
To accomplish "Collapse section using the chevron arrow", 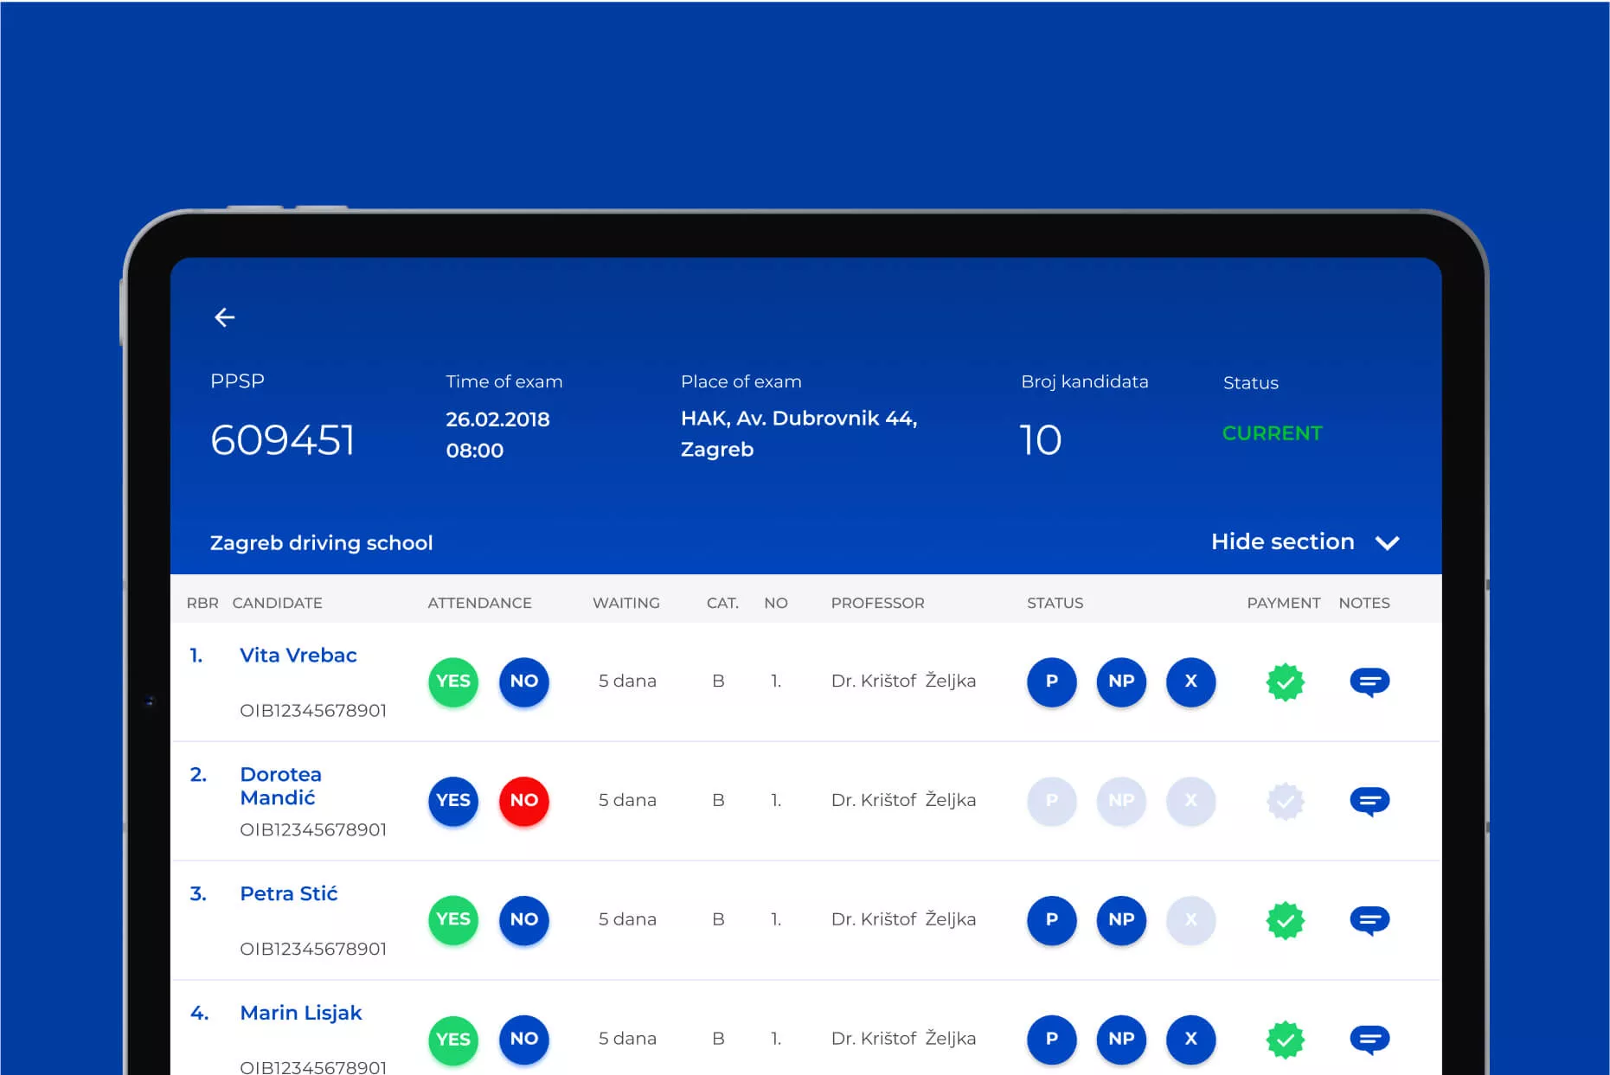I will pos(1387,543).
